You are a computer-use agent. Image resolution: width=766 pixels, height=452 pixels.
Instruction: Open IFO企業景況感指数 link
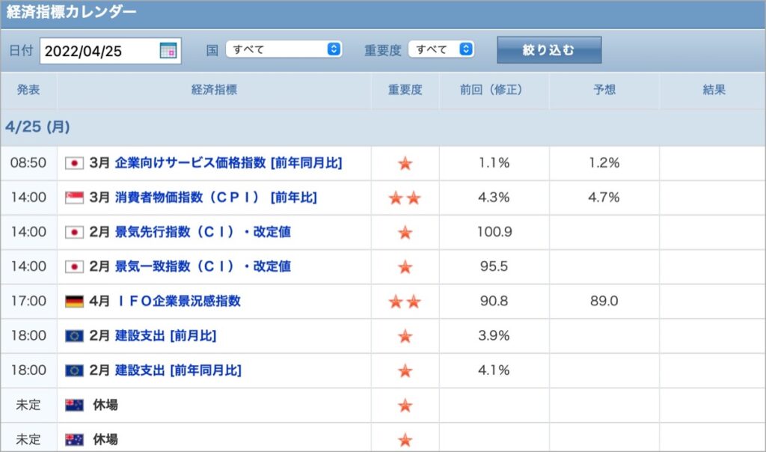pyautogui.click(x=178, y=301)
